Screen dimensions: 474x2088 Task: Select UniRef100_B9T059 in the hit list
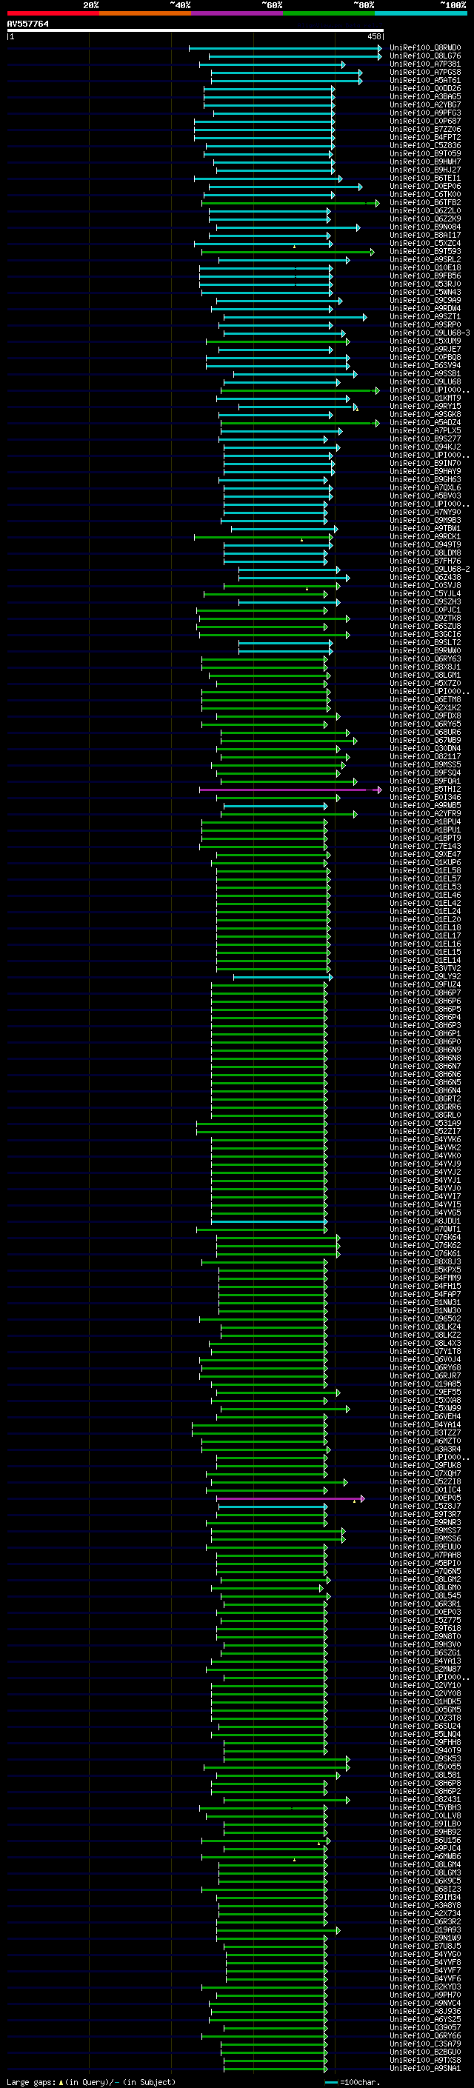click(x=425, y=154)
